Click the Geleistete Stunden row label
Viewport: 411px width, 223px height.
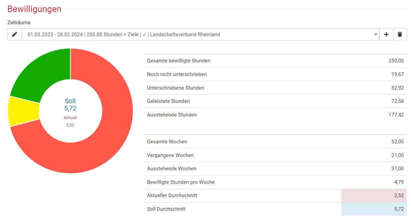coord(168,101)
